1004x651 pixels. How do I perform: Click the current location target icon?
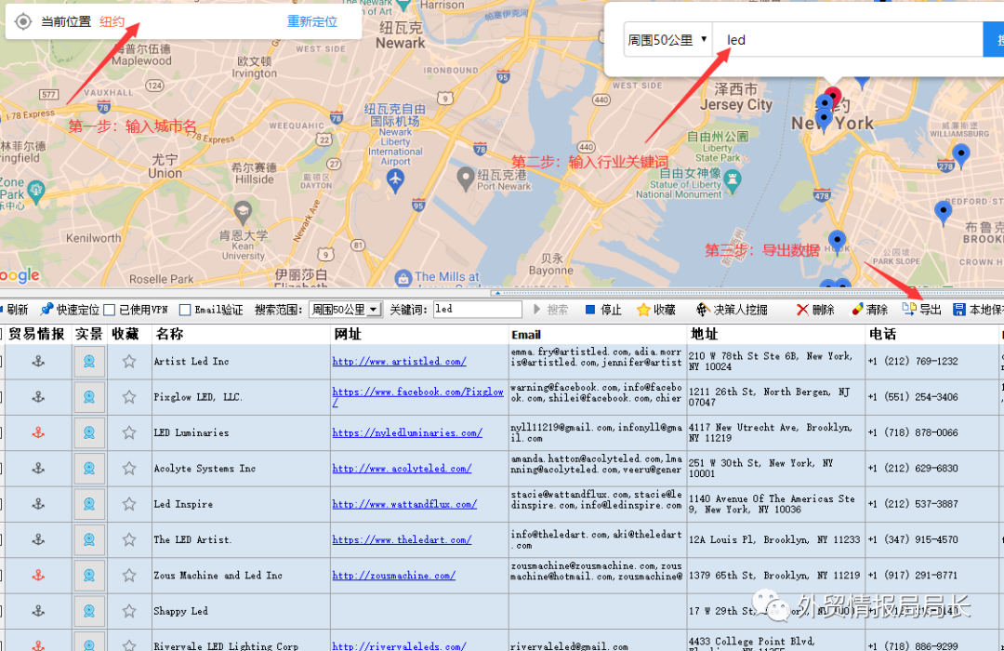coord(23,21)
